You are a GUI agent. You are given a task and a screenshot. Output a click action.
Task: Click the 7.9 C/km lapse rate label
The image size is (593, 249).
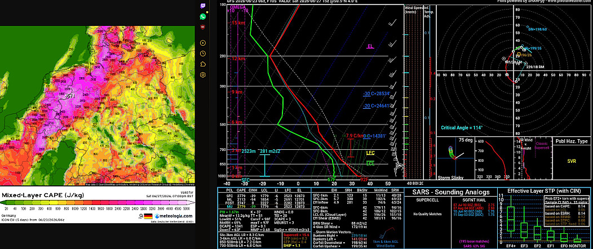point(353,136)
